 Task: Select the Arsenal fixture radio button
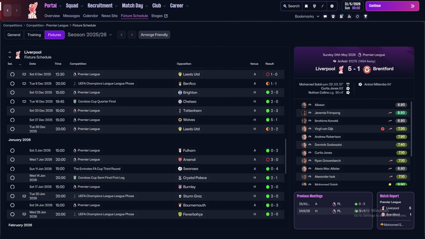pyautogui.click(x=12, y=160)
